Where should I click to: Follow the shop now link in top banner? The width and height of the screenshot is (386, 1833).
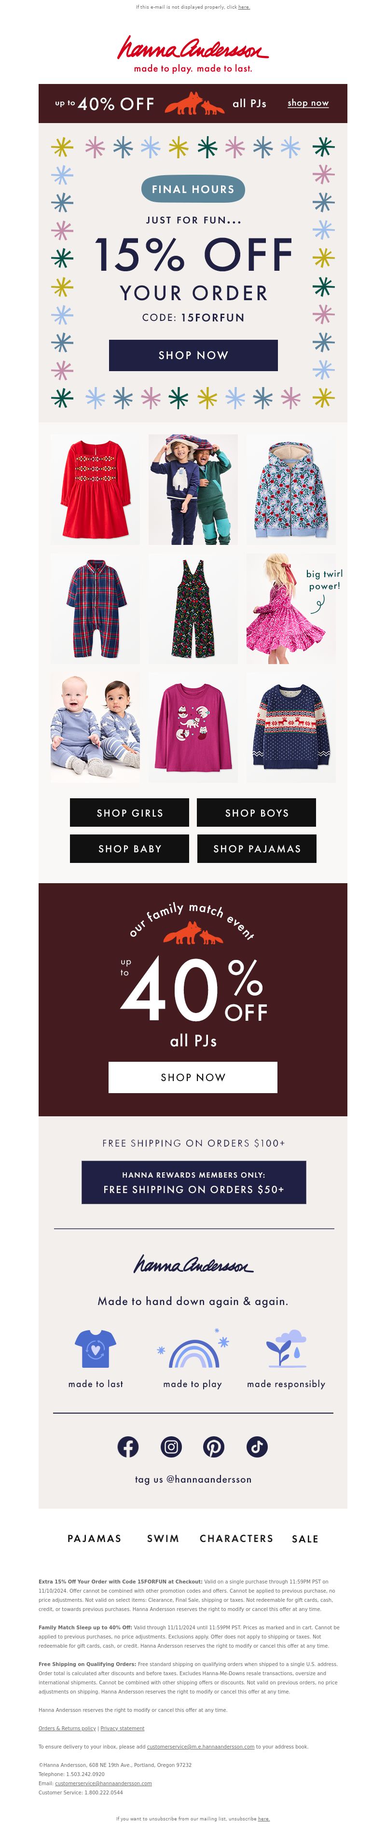308,103
